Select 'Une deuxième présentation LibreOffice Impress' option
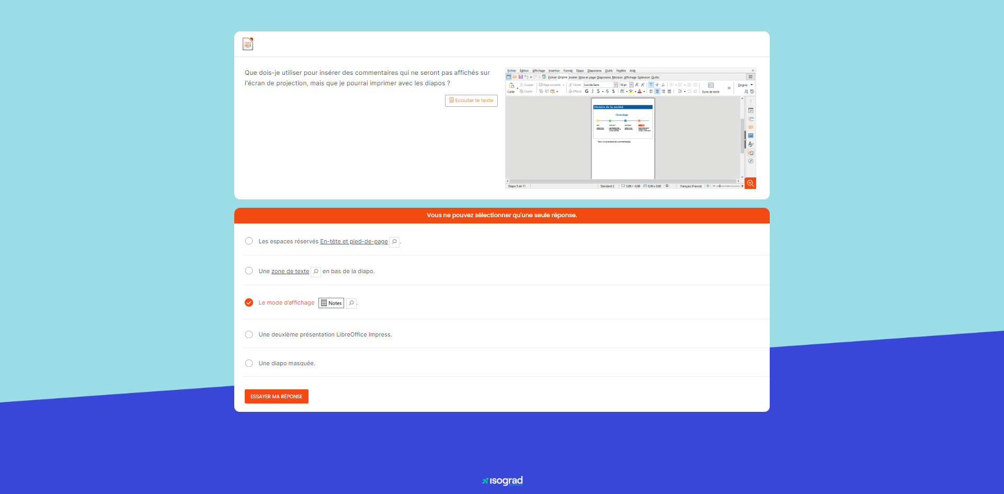The image size is (1004, 494). (x=249, y=334)
